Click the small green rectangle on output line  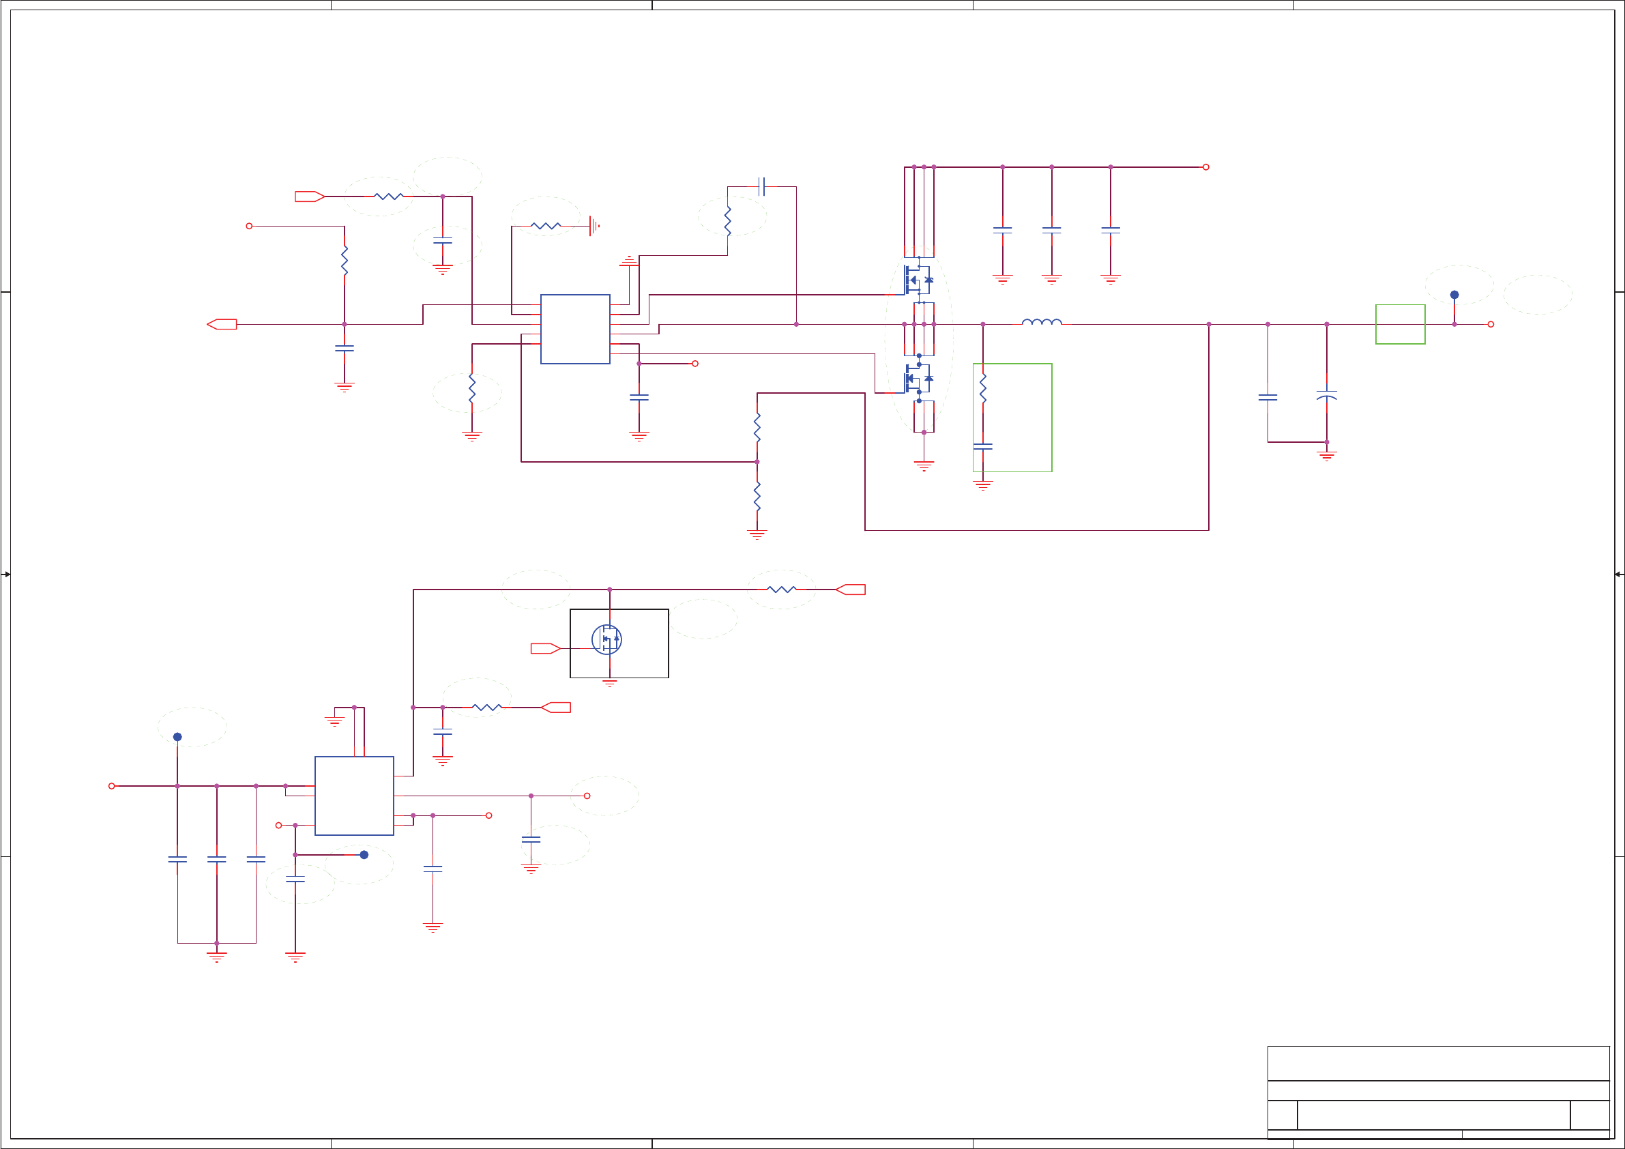coord(1400,324)
